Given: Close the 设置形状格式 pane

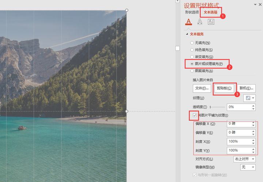Looking at the screenshot, I should click(x=260, y=4).
